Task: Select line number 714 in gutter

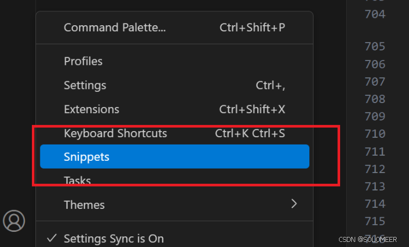Action: [x=374, y=204]
